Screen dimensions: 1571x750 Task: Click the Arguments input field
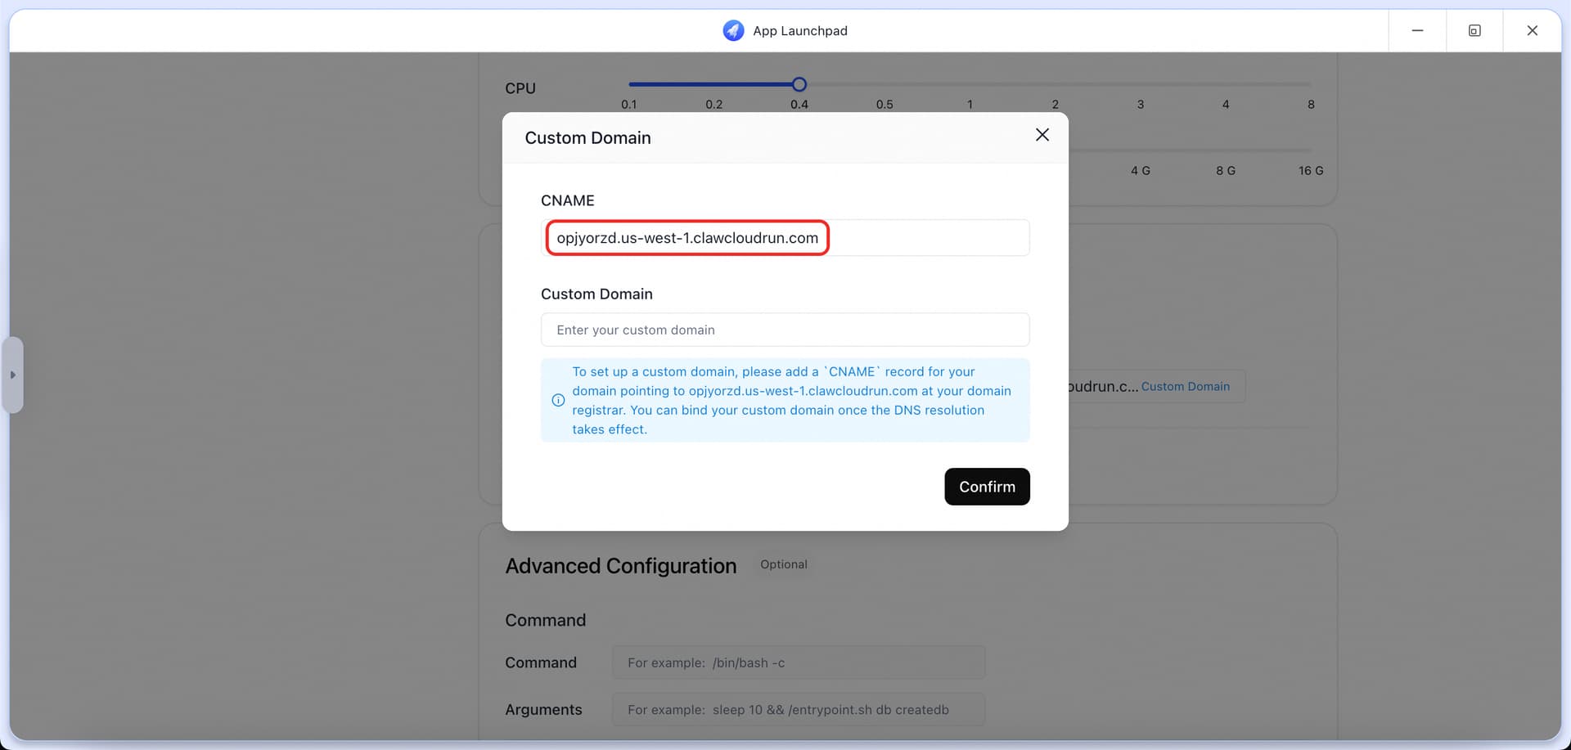(798, 710)
